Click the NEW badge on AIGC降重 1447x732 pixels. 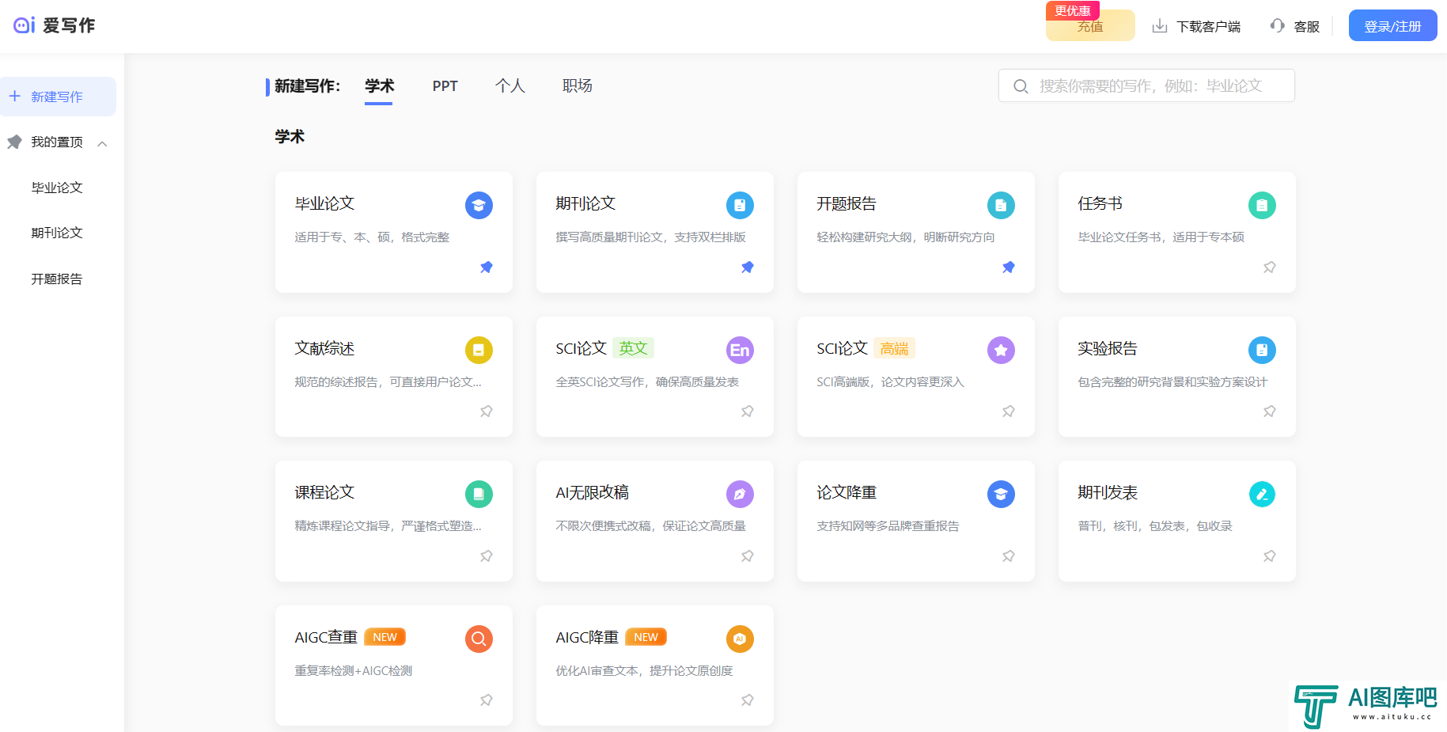(x=646, y=637)
